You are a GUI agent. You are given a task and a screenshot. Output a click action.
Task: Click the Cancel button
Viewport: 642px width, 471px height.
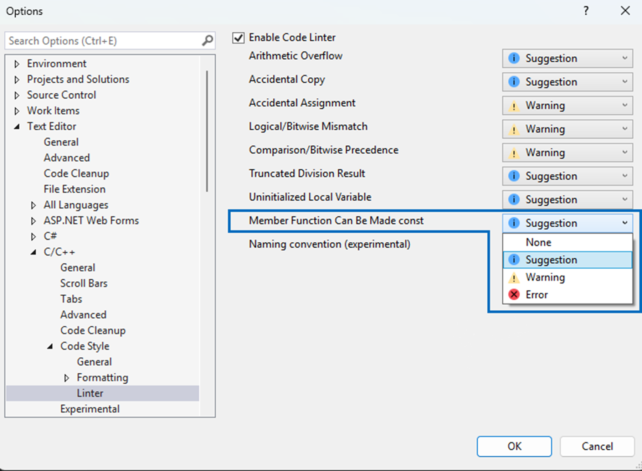point(597,446)
